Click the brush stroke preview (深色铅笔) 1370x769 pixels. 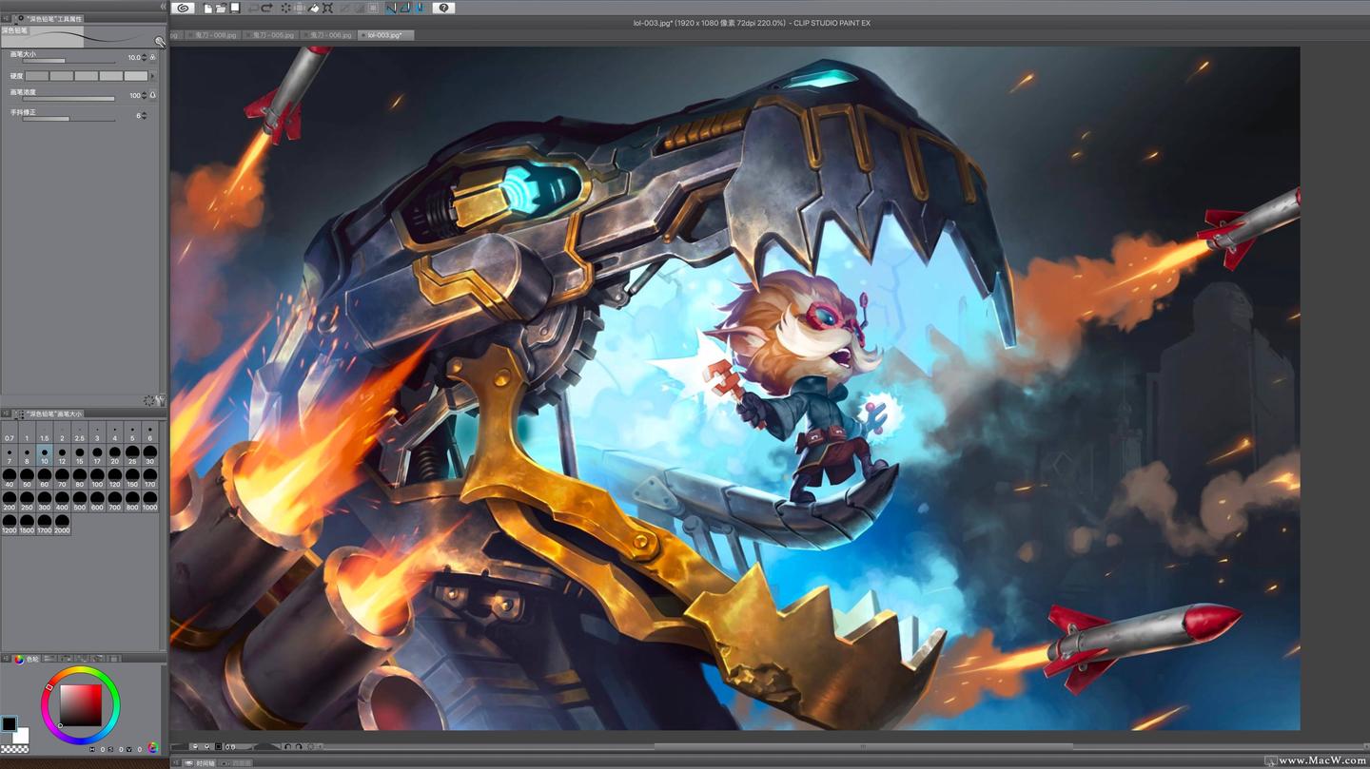tap(83, 36)
